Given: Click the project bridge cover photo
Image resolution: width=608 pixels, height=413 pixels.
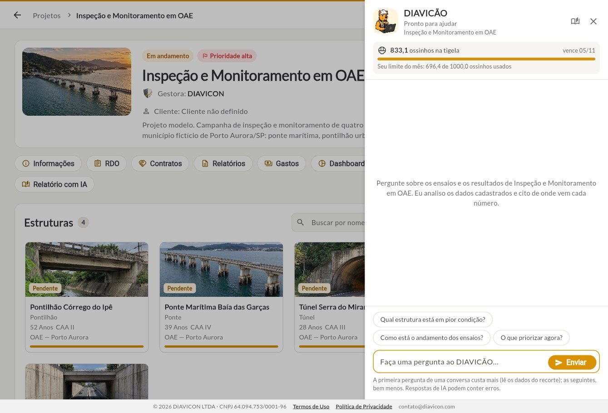Looking at the screenshot, I should click(77, 82).
